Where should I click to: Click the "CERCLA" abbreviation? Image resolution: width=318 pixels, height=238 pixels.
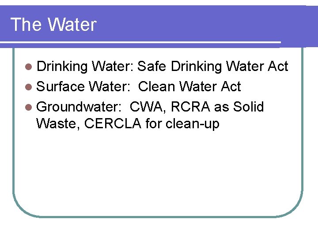[113, 123]
